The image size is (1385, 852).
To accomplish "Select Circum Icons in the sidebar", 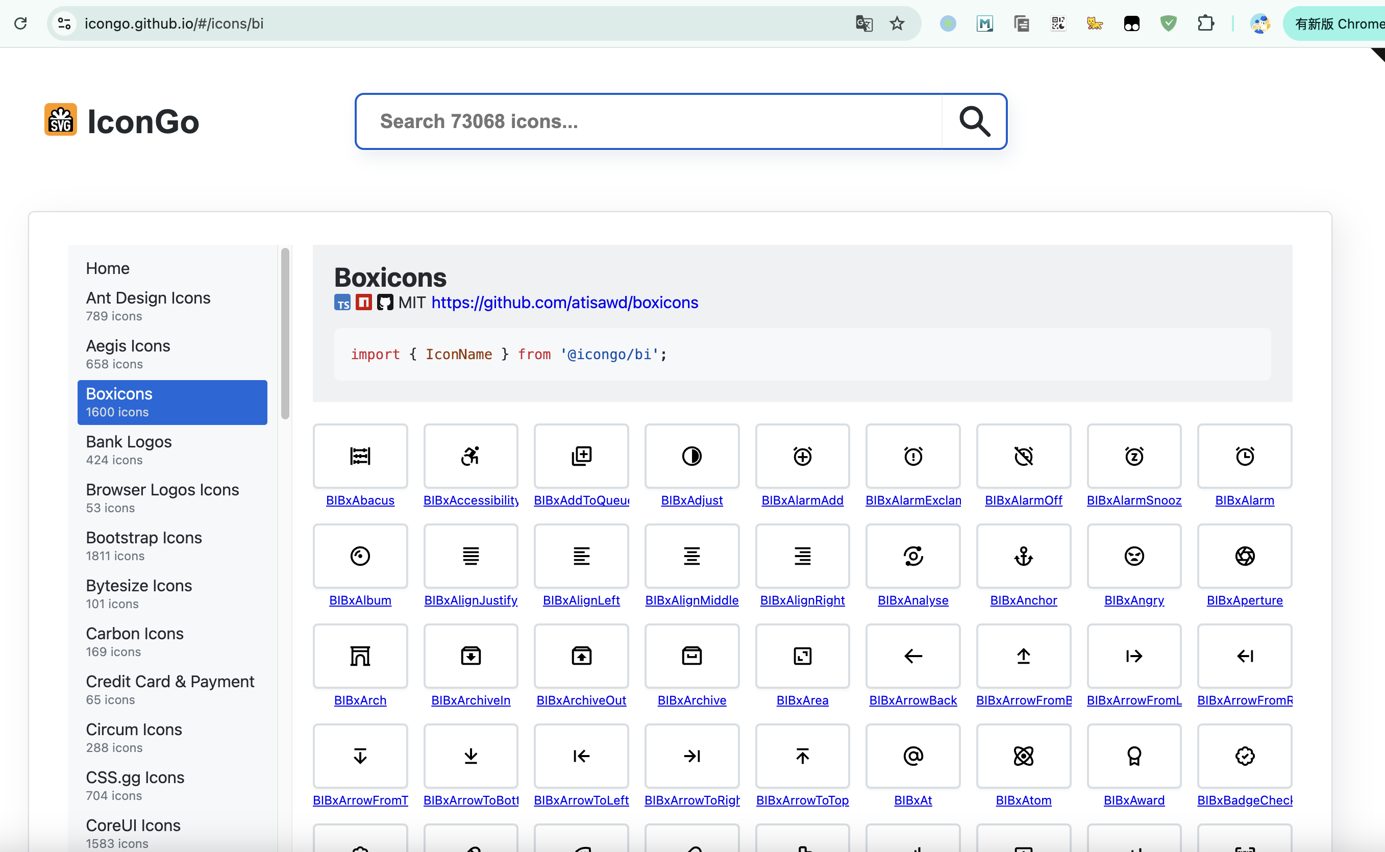I will pyautogui.click(x=172, y=738).
